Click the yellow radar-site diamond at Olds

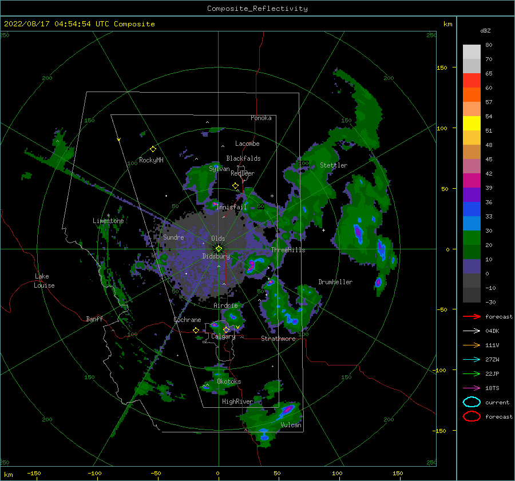coord(219,249)
